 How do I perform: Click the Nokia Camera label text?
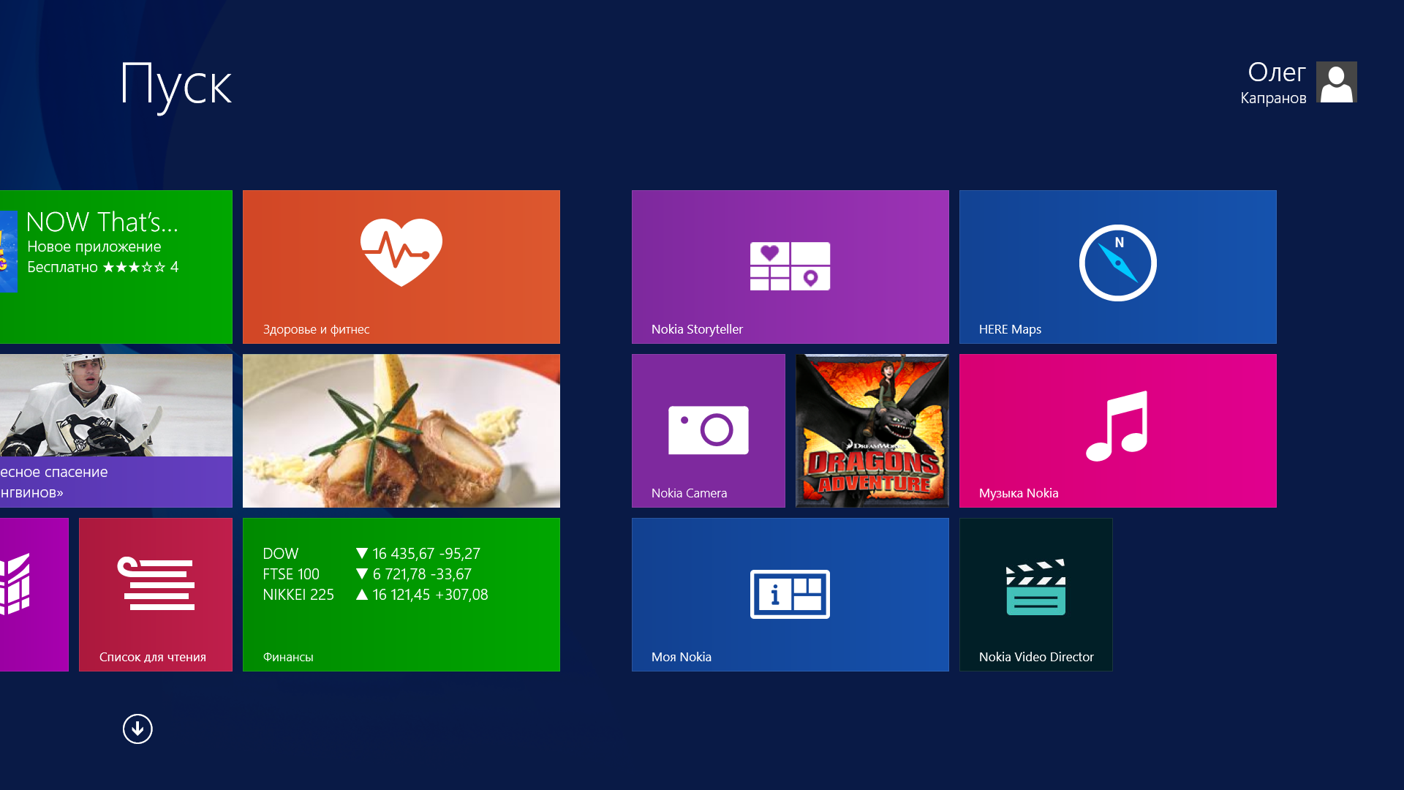pyautogui.click(x=689, y=493)
